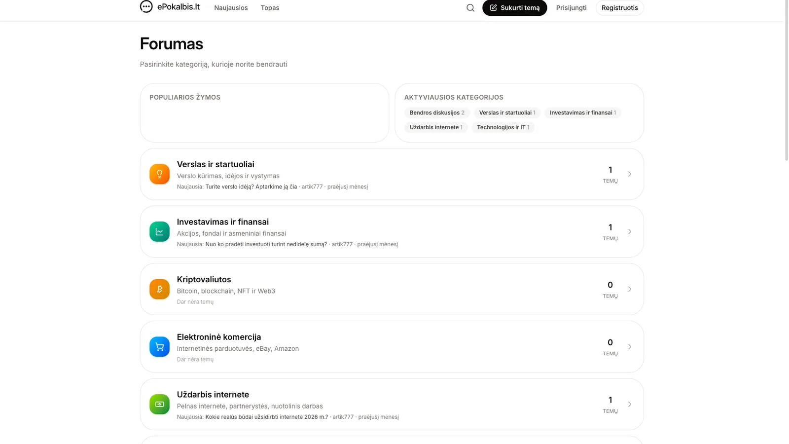Open topic 'Turite verslo idėją? Aptarkime ją čia'

(251, 187)
